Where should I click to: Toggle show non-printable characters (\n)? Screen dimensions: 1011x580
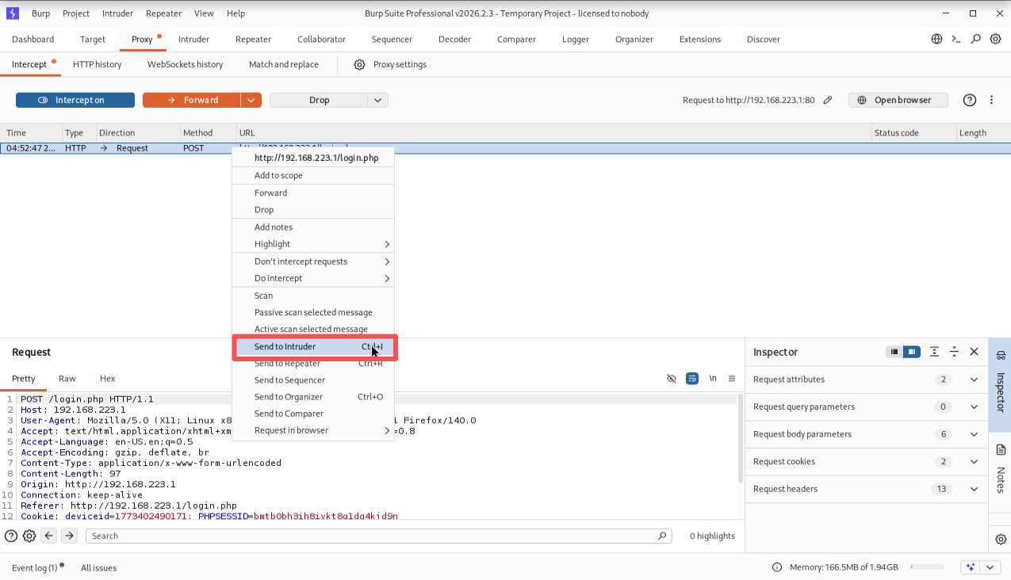[x=712, y=379]
